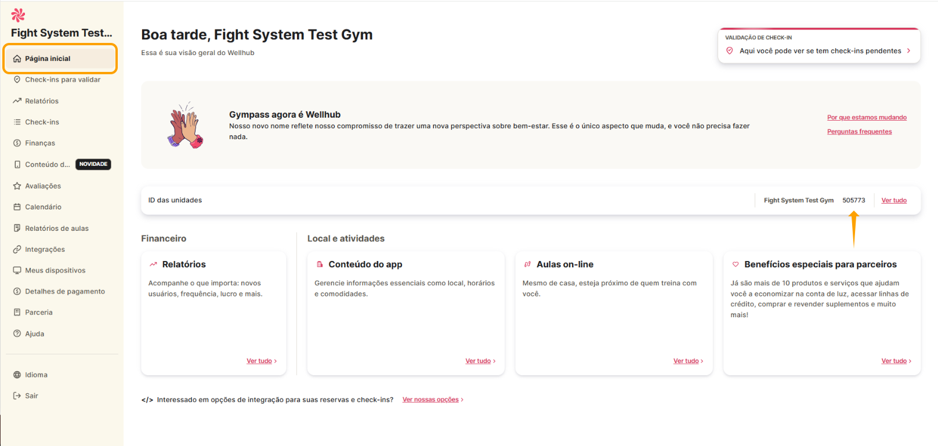Screen dimensions: 938x446
Task: Click the page icon next to Parceria
Action: [x=17, y=312]
